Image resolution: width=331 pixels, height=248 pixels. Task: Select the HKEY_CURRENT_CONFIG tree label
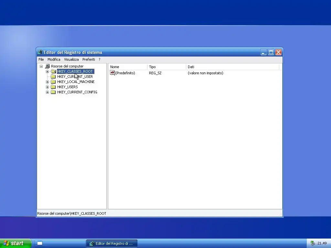click(77, 92)
